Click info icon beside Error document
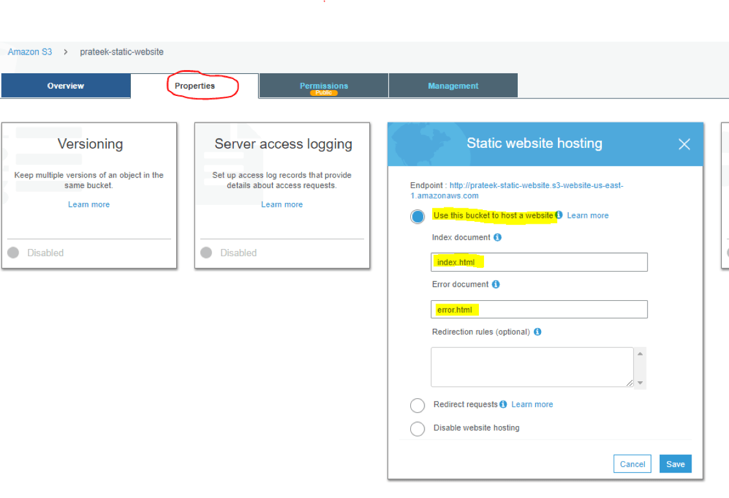 point(496,285)
